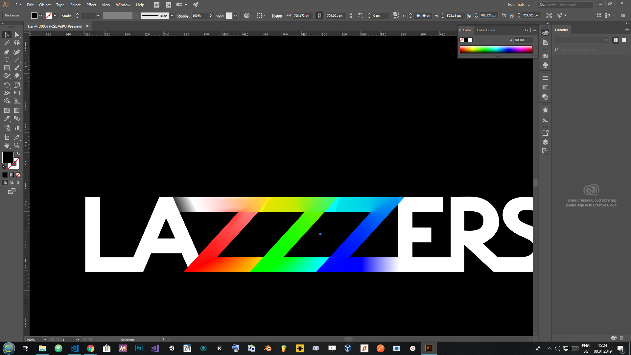Select the Zoom tool
This screenshot has width=631, height=355.
tap(17, 145)
